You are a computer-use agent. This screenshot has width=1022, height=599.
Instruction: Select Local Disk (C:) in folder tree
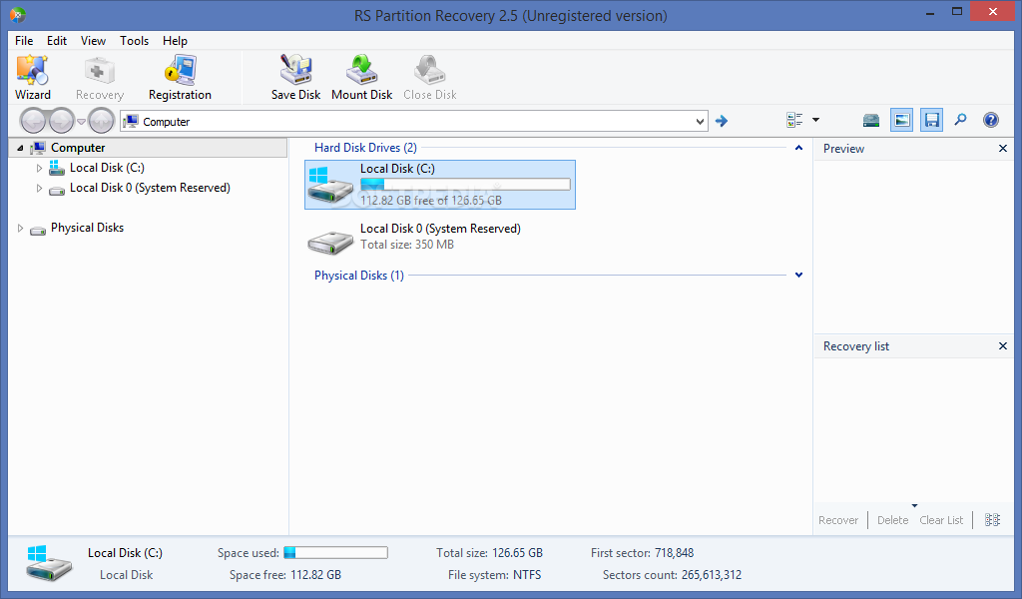(107, 168)
